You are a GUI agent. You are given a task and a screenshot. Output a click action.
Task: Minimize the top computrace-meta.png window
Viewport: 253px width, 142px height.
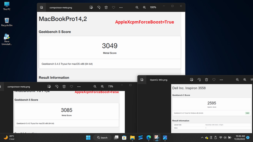click(x=164, y=6)
